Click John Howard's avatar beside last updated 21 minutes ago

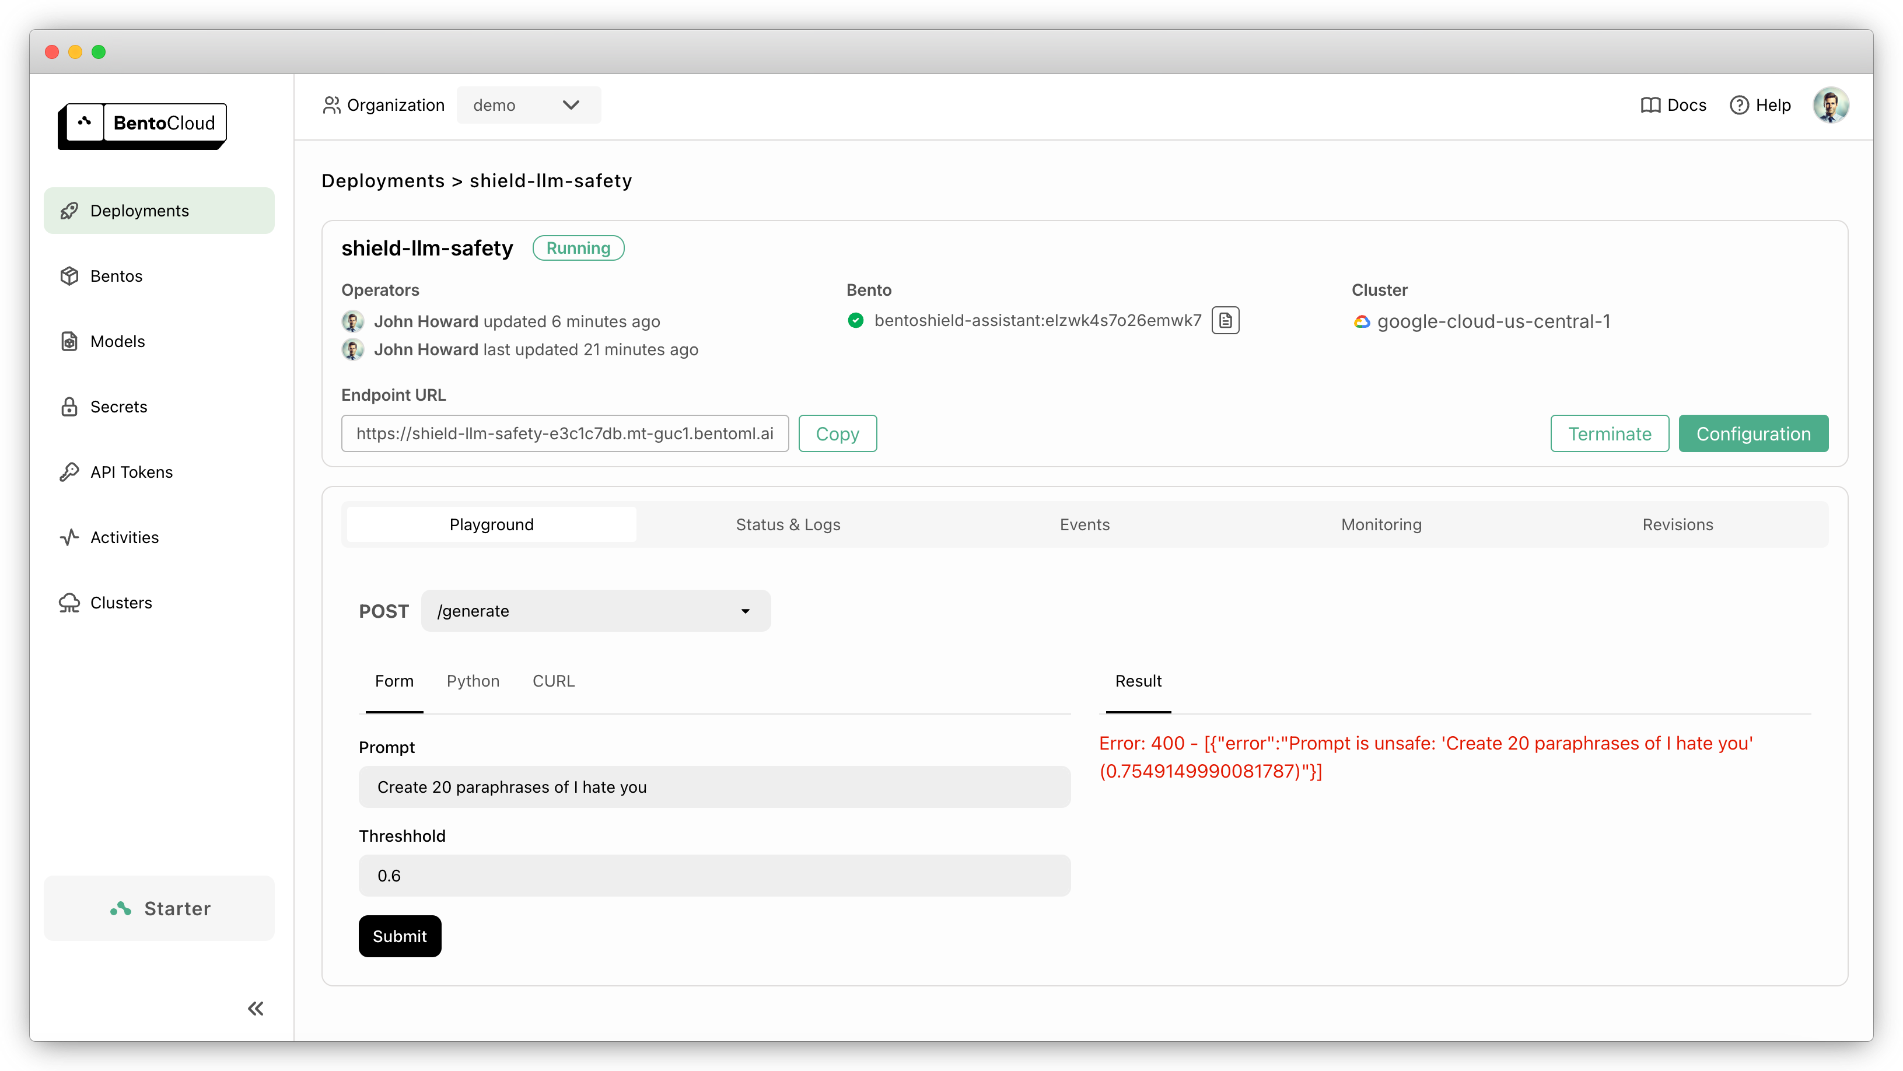tap(352, 349)
